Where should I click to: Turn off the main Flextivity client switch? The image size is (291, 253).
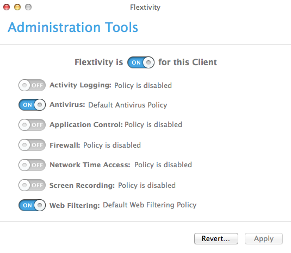point(141,62)
